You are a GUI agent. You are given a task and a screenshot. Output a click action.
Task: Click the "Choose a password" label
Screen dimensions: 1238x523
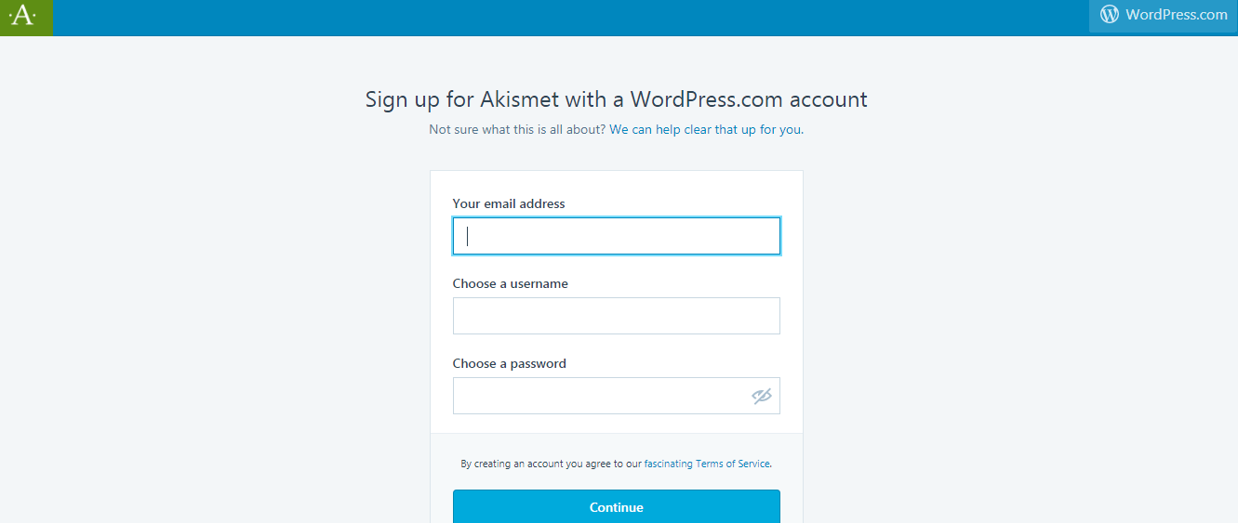pos(509,363)
